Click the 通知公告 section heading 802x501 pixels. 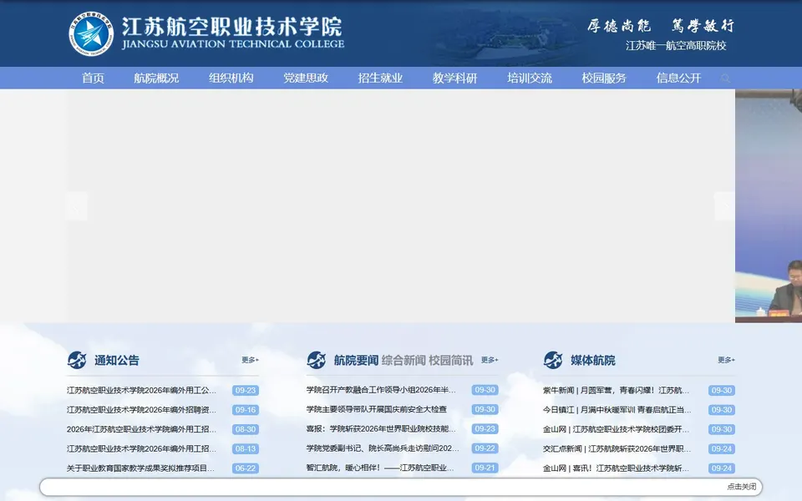[117, 361]
